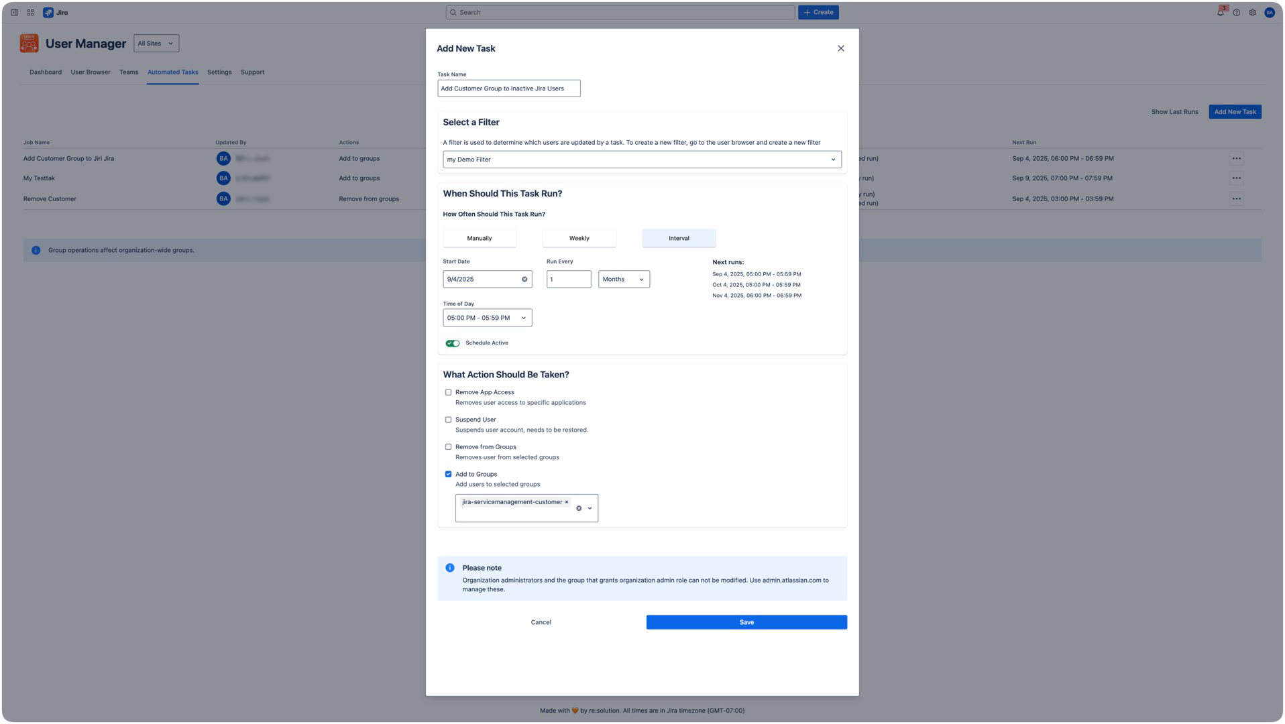Open the notifications bell with 3 alerts

[x=1220, y=12]
